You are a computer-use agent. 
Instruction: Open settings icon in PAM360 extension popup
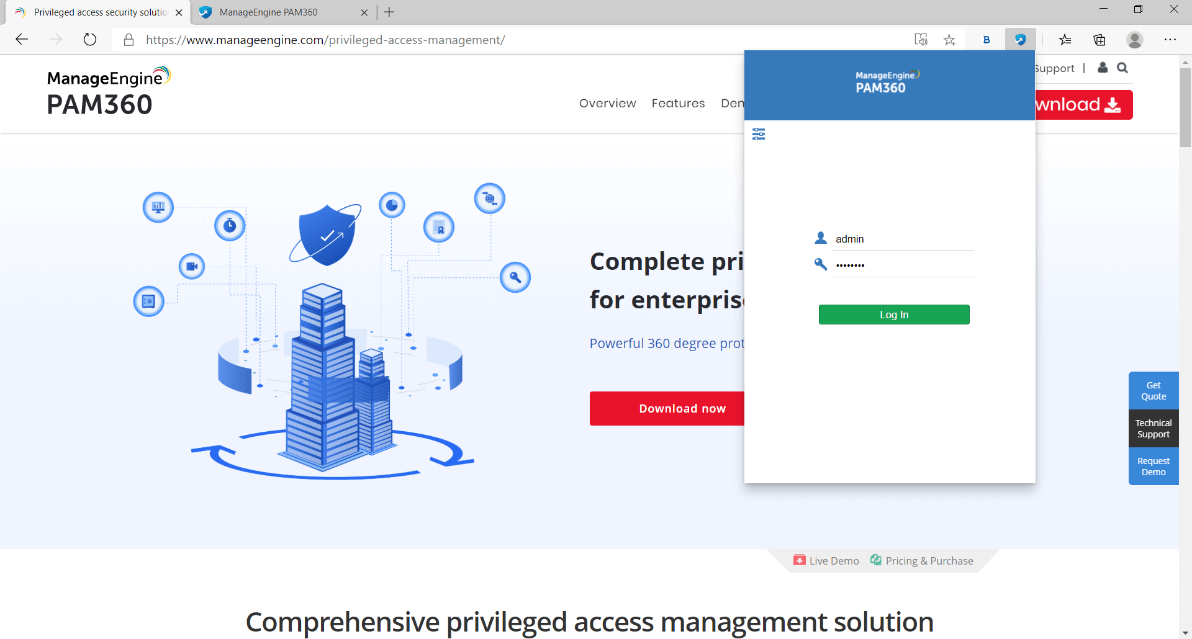pos(759,134)
